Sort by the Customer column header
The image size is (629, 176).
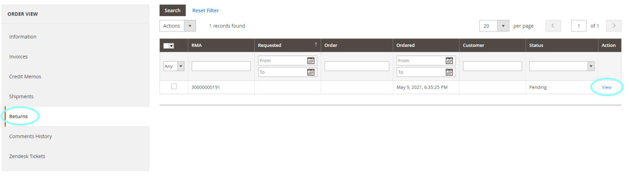pyautogui.click(x=493, y=45)
